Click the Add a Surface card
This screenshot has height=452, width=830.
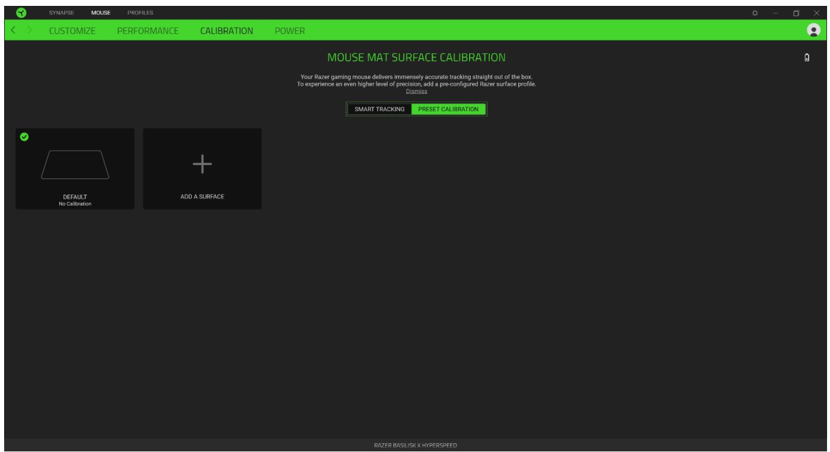[x=202, y=168]
